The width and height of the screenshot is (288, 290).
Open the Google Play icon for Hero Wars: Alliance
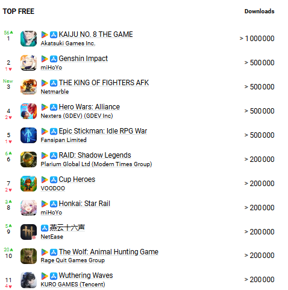(45, 107)
